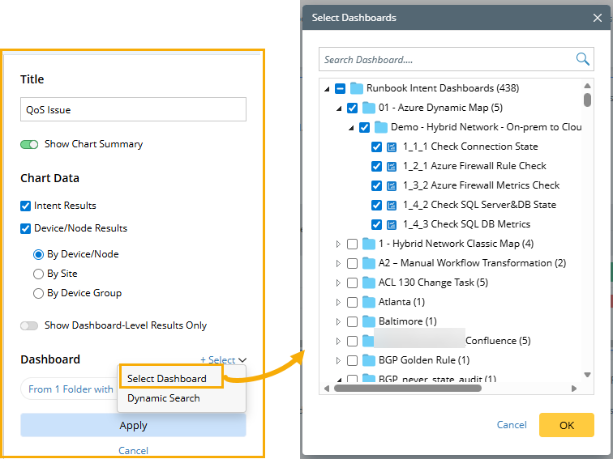The height and width of the screenshot is (459, 613).
Task: Click the Apply button
Action: [x=133, y=425]
